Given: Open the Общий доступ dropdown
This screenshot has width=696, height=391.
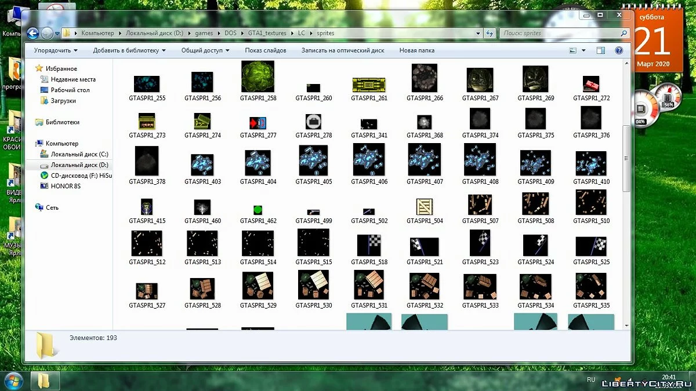Looking at the screenshot, I should (x=205, y=50).
